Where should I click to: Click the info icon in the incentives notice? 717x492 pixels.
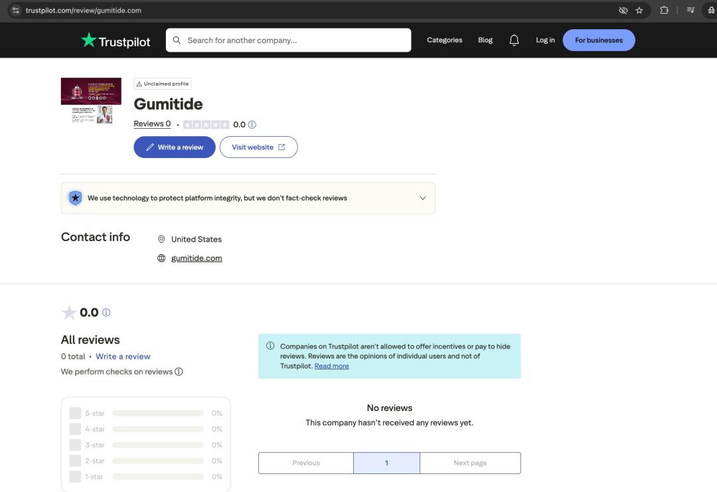(270, 346)
